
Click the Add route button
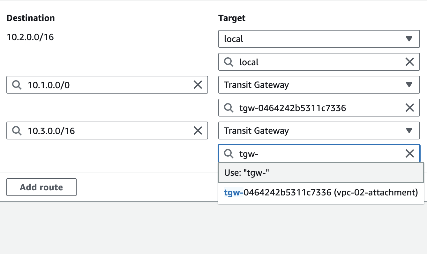point(41,187)
